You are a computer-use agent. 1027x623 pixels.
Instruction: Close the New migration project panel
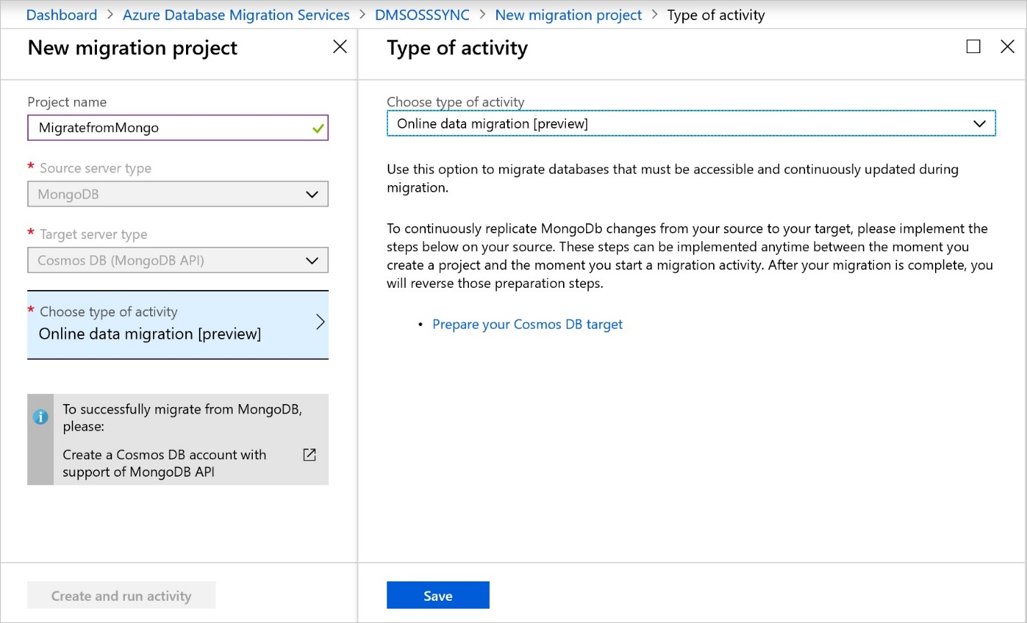340,47
